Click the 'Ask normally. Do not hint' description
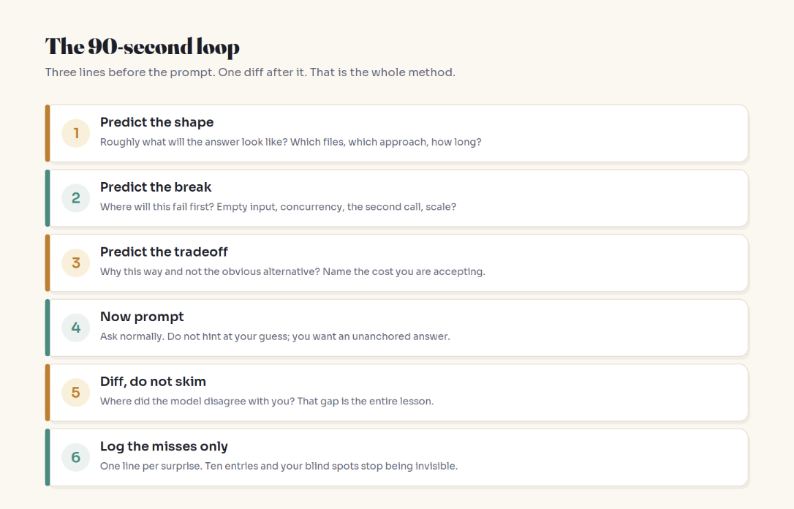This screenshot has height=509, width=794. coord(275,337)
